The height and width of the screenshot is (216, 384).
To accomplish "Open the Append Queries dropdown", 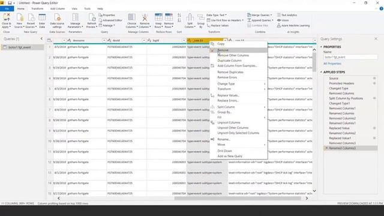I will click(x=260, y=20).
